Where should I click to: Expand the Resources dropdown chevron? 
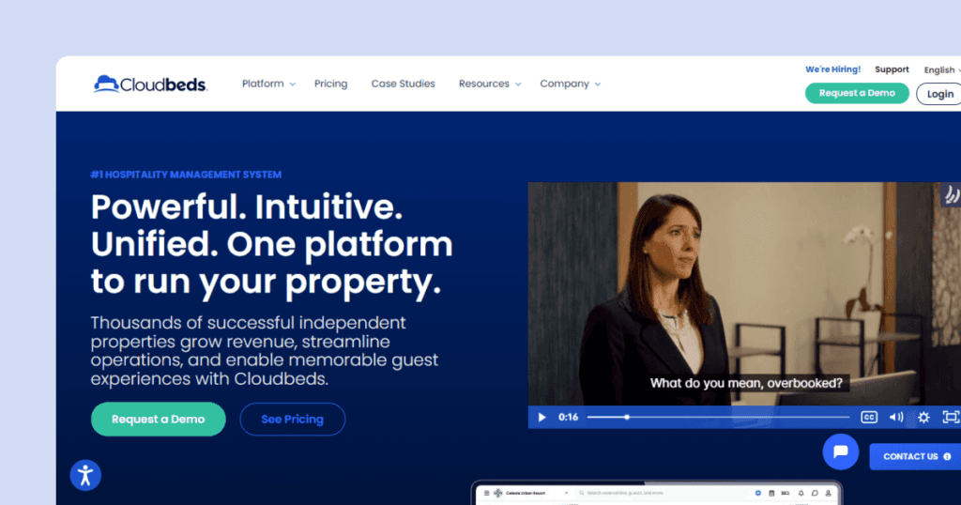[x=518, y=84]
